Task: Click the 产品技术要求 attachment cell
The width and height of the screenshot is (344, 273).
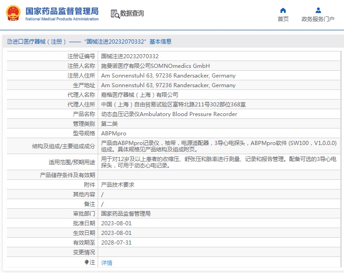Action: coord(117,184)
